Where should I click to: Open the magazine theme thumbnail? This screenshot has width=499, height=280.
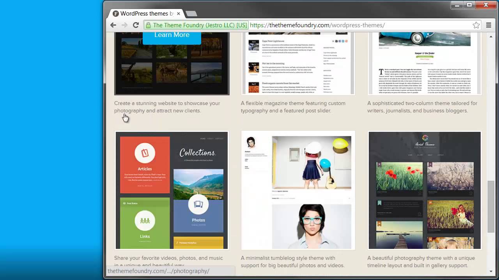click(298, 64)
